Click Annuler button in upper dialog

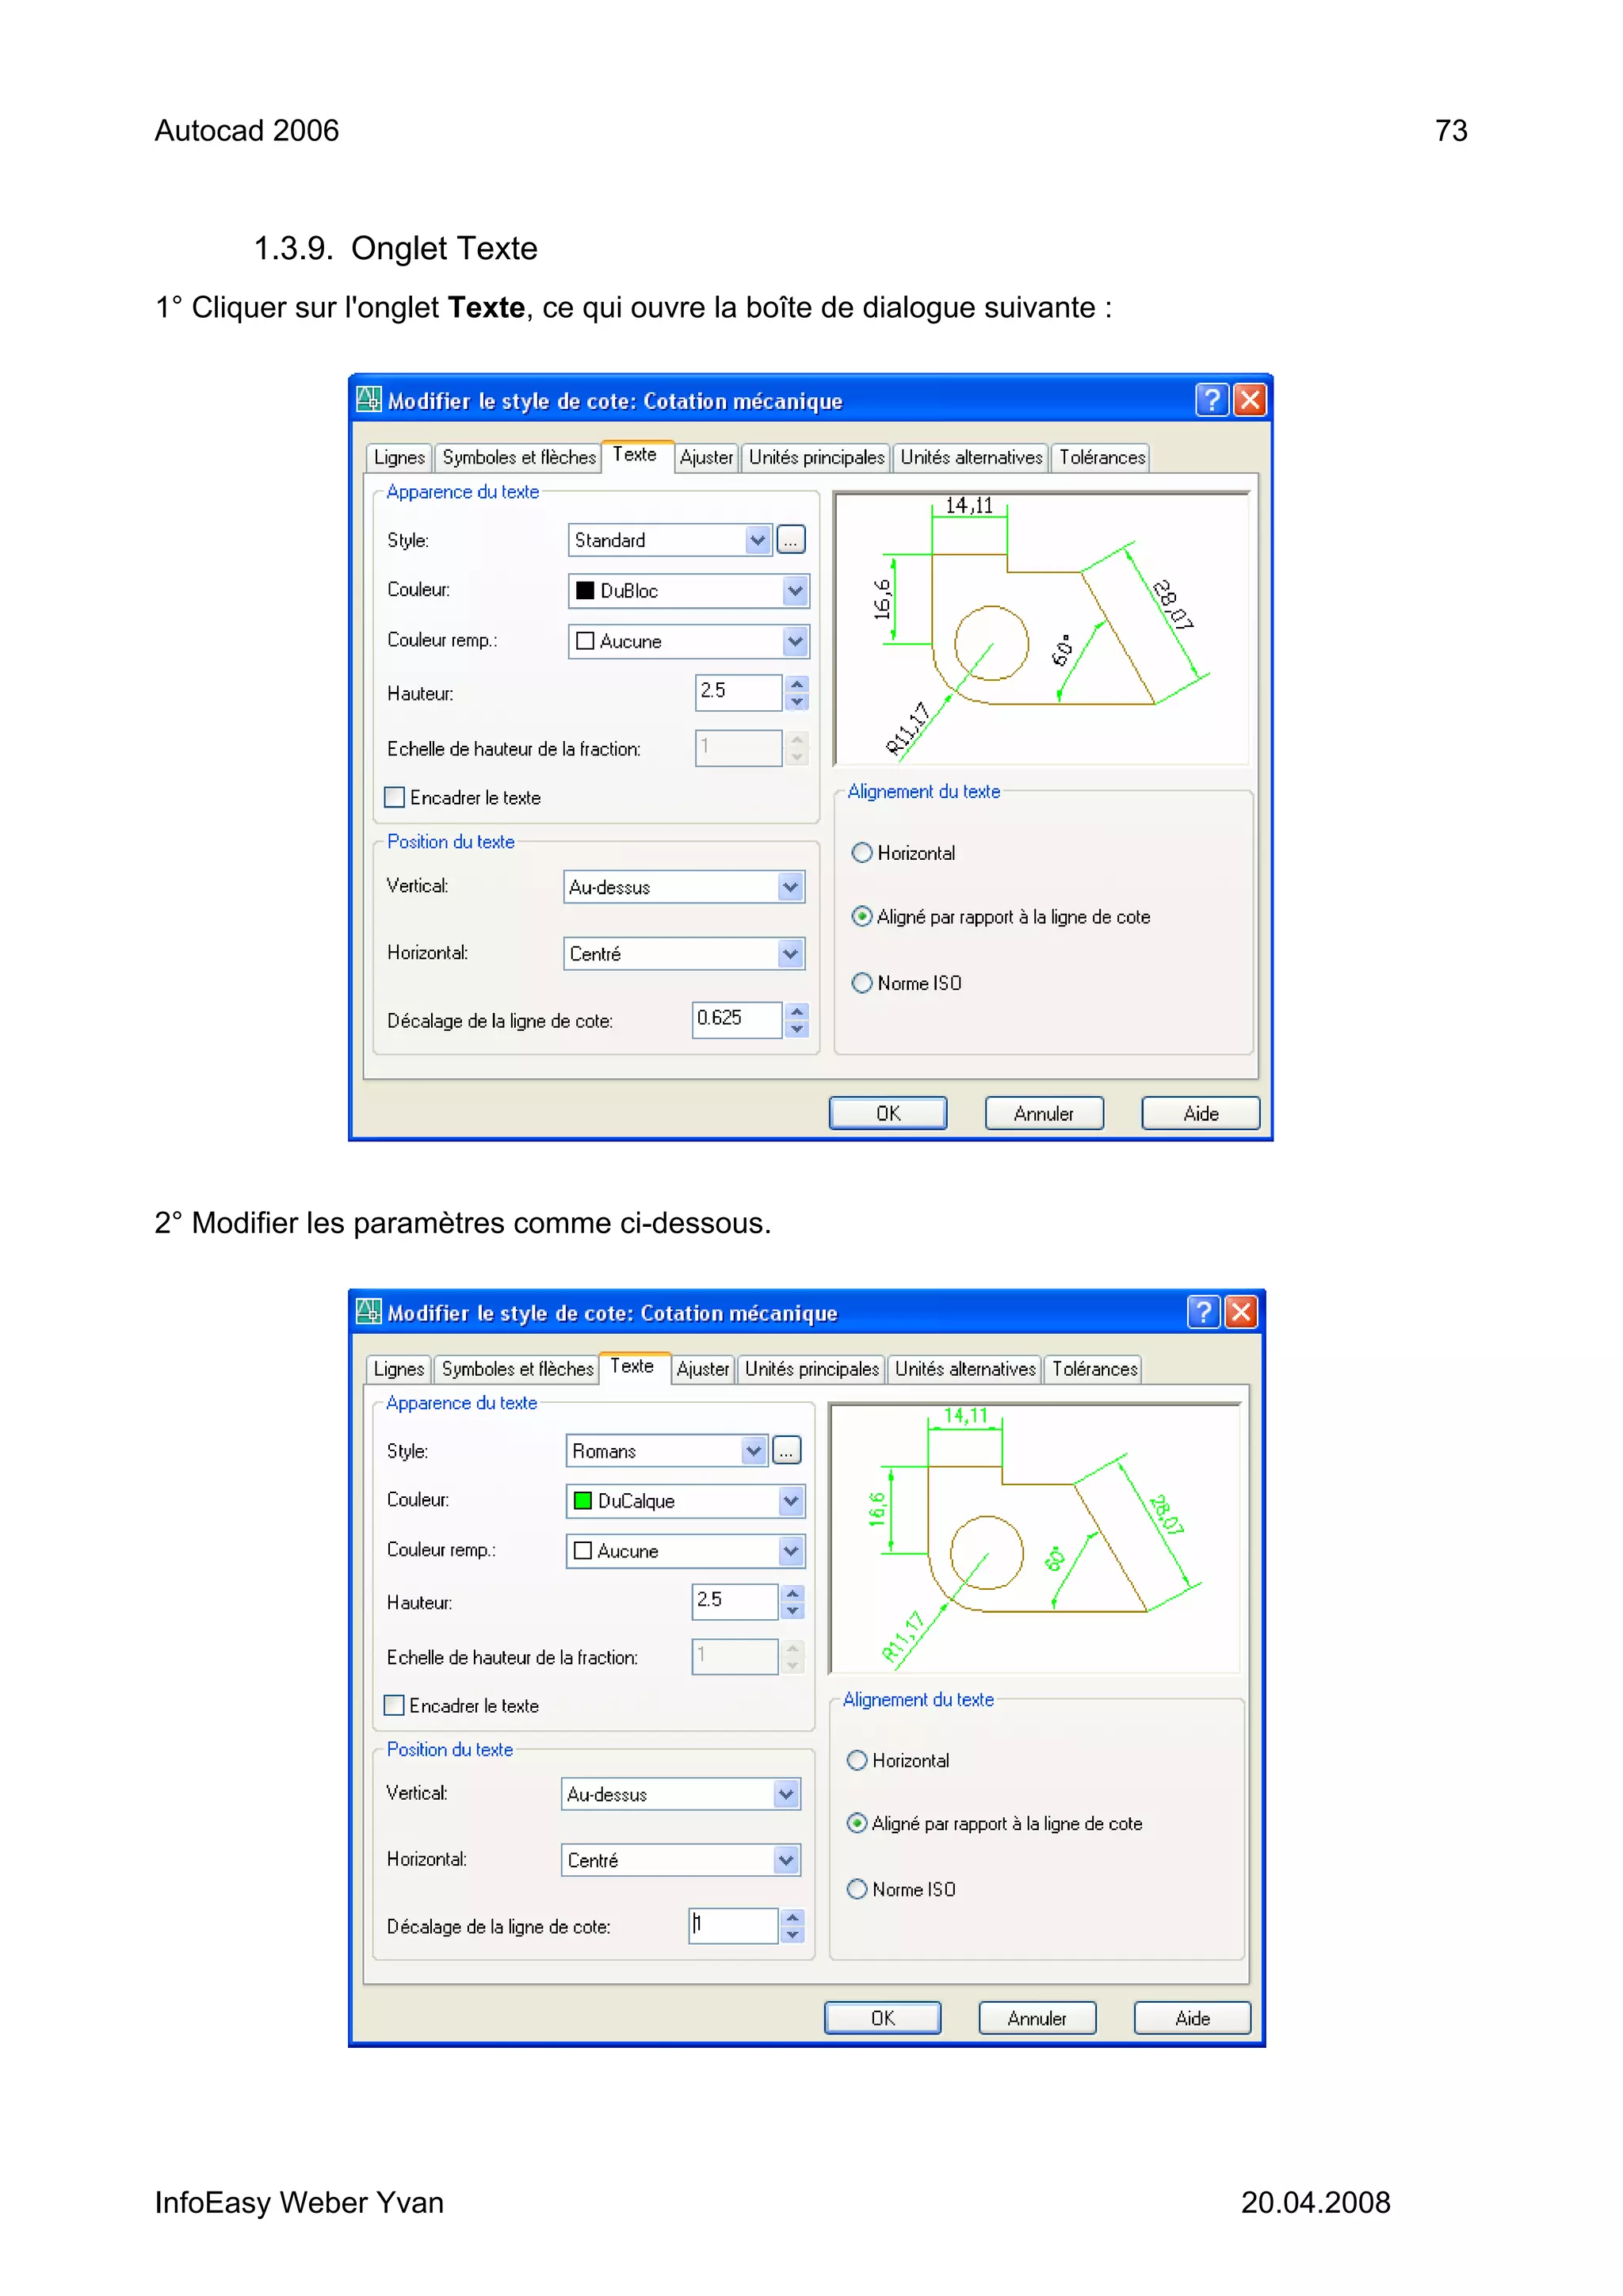1044,1113
